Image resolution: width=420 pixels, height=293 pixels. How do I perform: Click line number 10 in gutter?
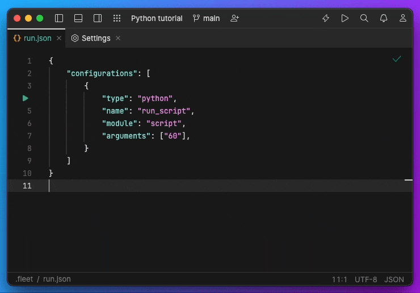coord(27,173)
